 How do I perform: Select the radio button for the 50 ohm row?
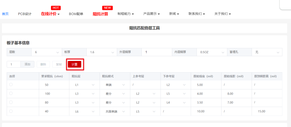coord(11,85)
